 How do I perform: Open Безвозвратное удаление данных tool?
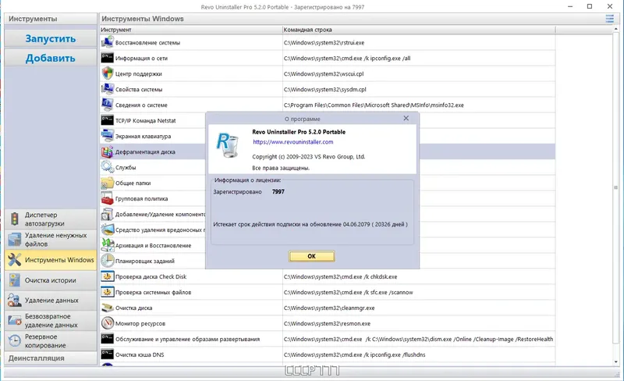(51, 320)
